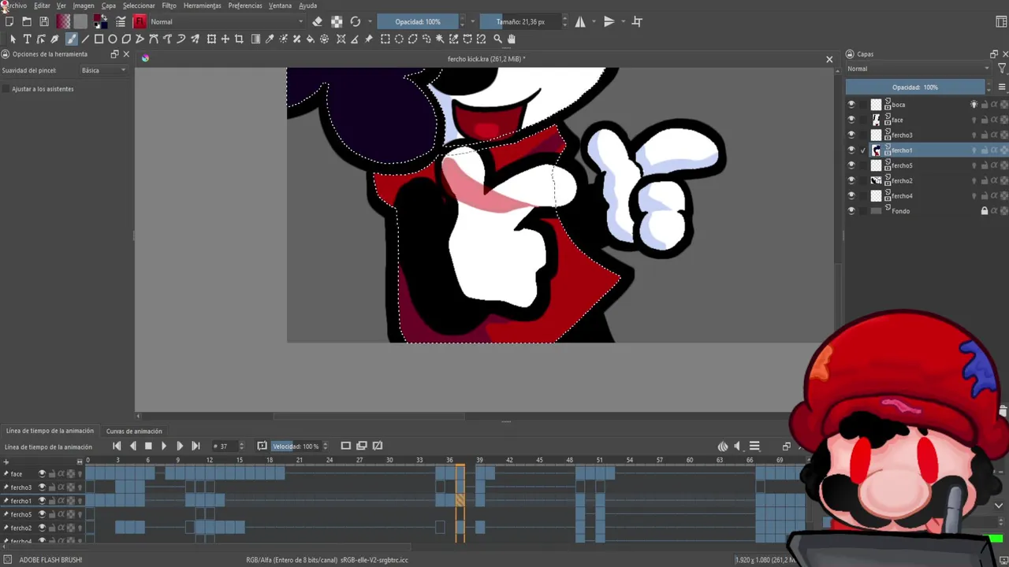Select the Pan hand tool
This screenshot has height=567, width=1009.
(x=511, y=39)
